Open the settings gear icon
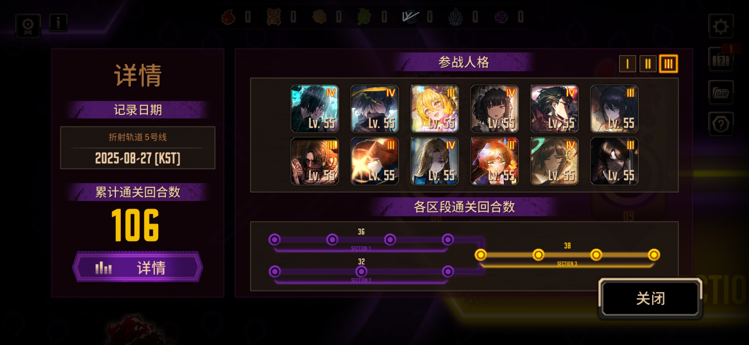749x345 pixels. 721,26
